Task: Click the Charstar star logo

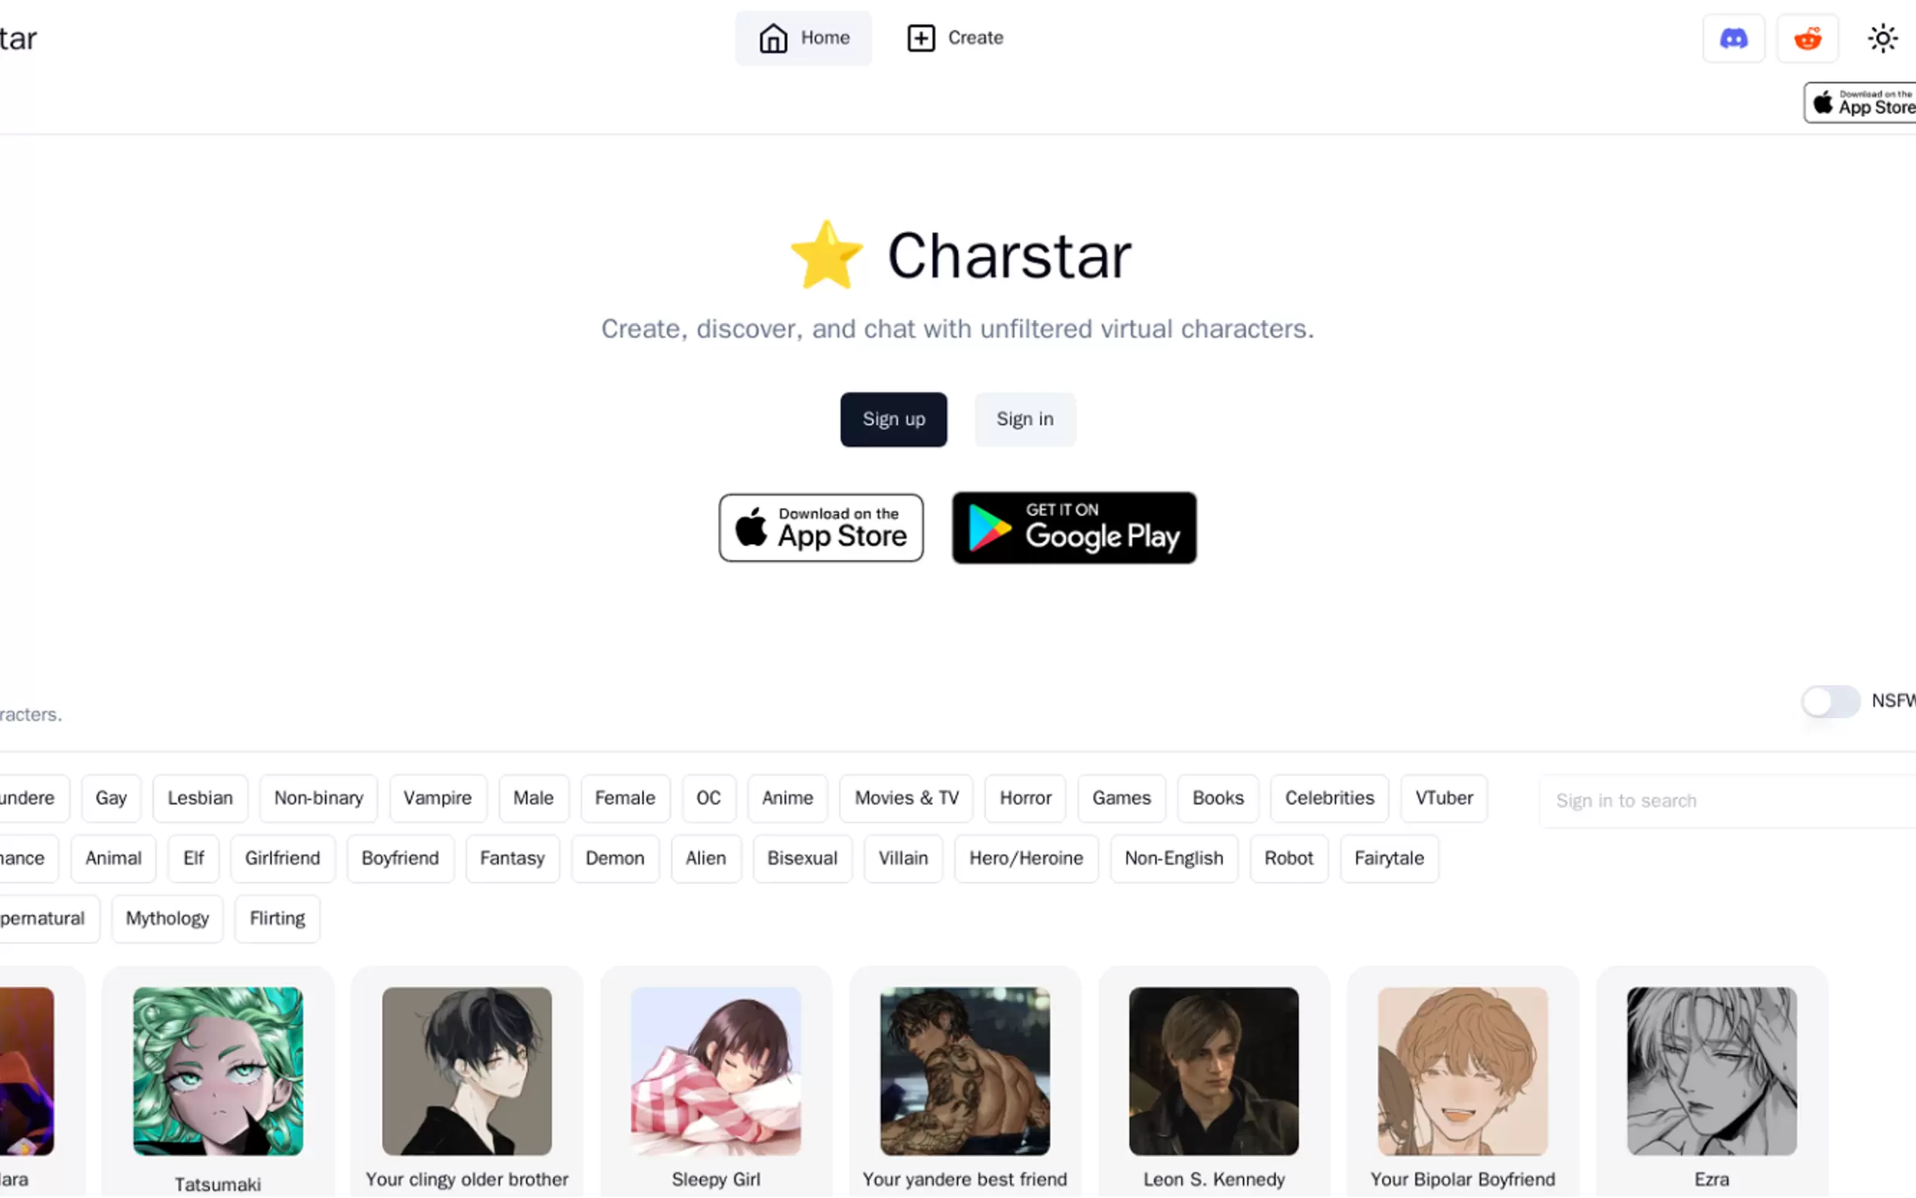Action: (x=826, y=255)
